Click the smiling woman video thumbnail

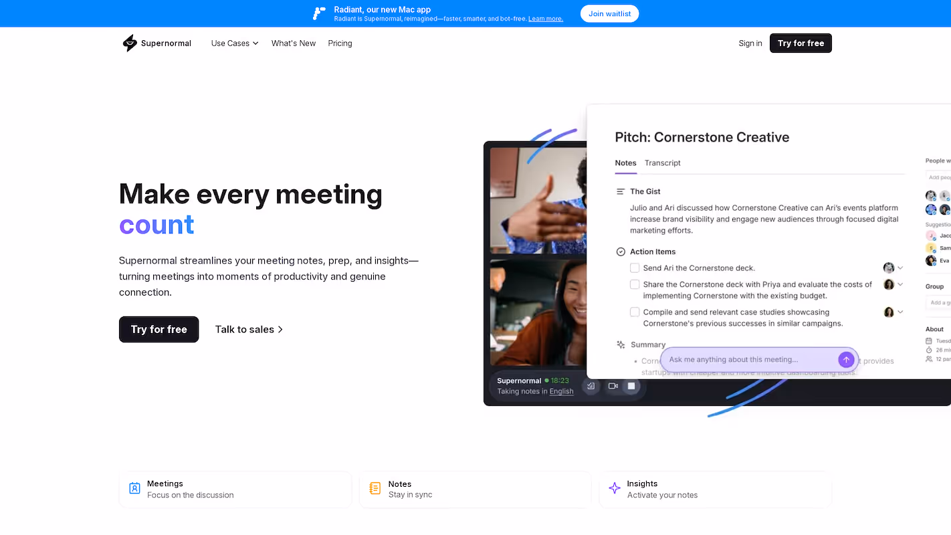click(538, 313)
